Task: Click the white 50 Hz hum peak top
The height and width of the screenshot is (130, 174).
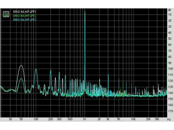Action: [x=21, y=66]
